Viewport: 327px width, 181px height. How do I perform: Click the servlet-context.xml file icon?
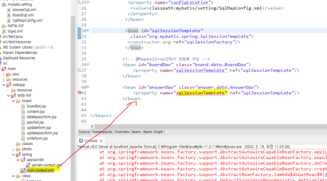[x=28, y=165]
